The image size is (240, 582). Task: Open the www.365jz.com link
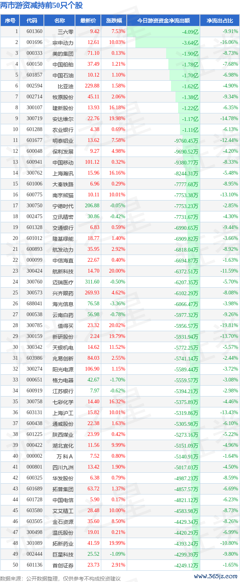coord(216,576)
